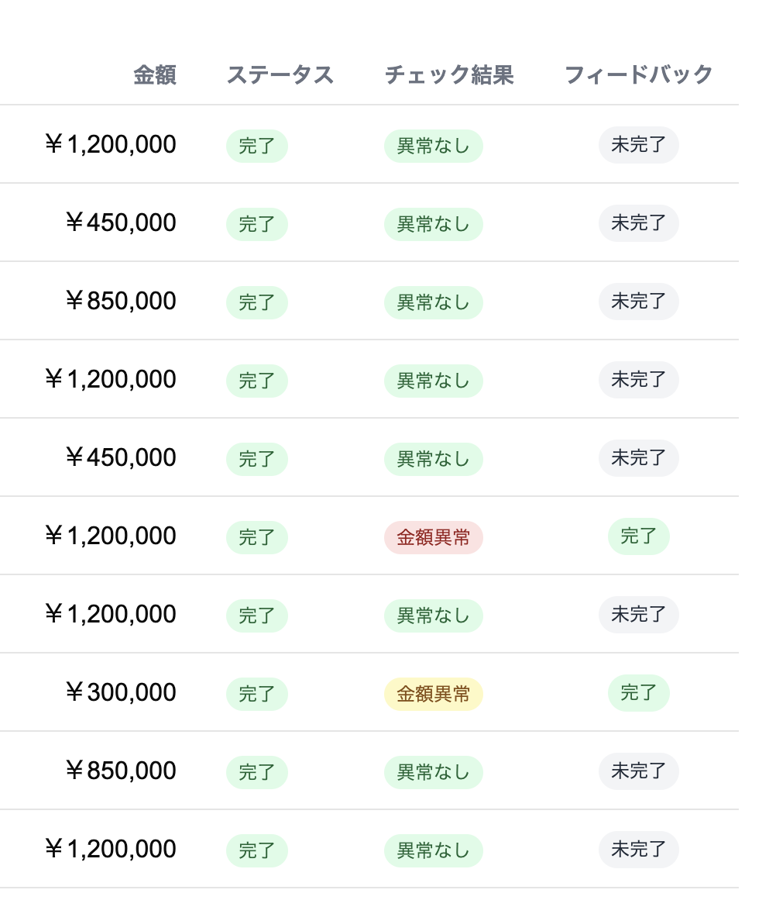Click the フィードバック column header
The width and height of the screenshot is (776, 907).
(638, 74)
